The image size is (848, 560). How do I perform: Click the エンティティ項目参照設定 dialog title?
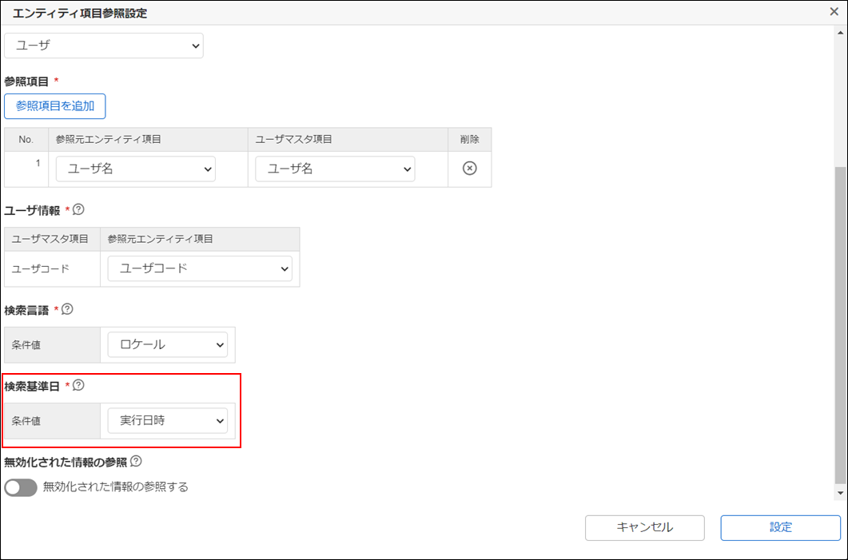point(79,14)
